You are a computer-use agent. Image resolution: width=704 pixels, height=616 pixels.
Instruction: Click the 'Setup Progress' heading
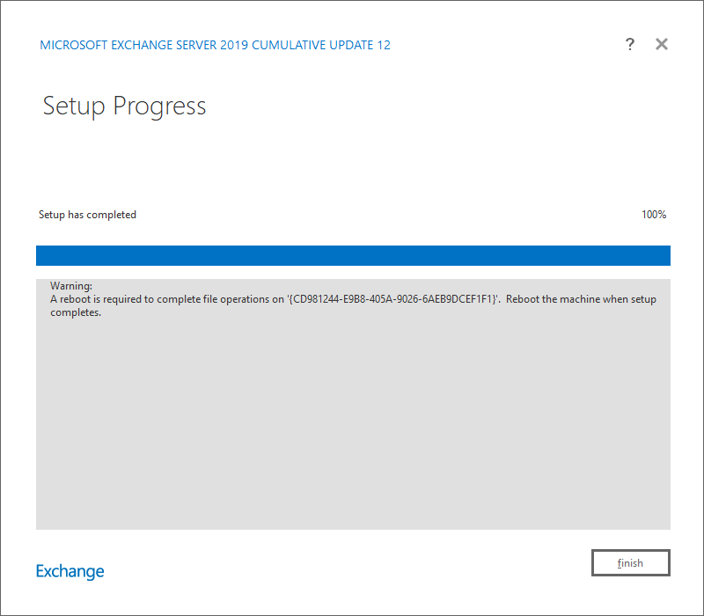pos(124,106)
